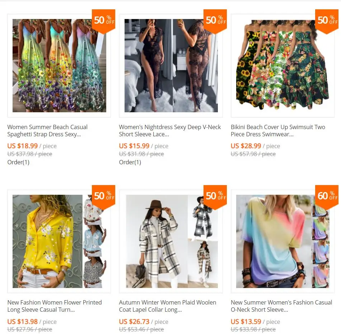Open the floral two piece swimsuit image
Viewport: 341px width, 335px height.
282,66
